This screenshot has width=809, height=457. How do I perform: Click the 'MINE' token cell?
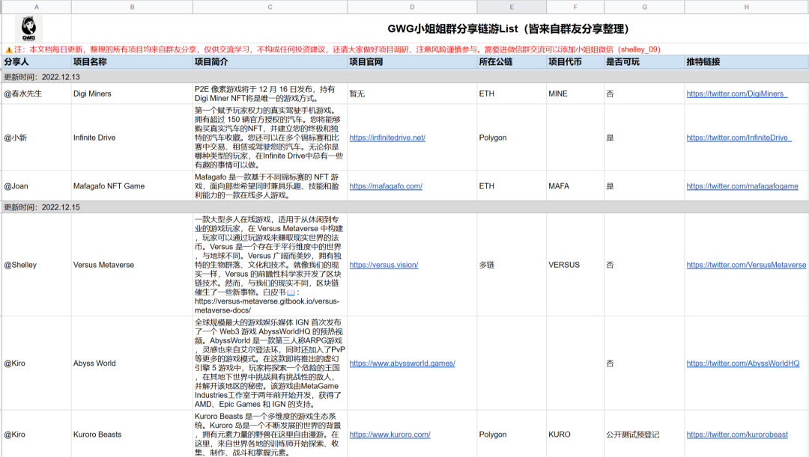575,93
